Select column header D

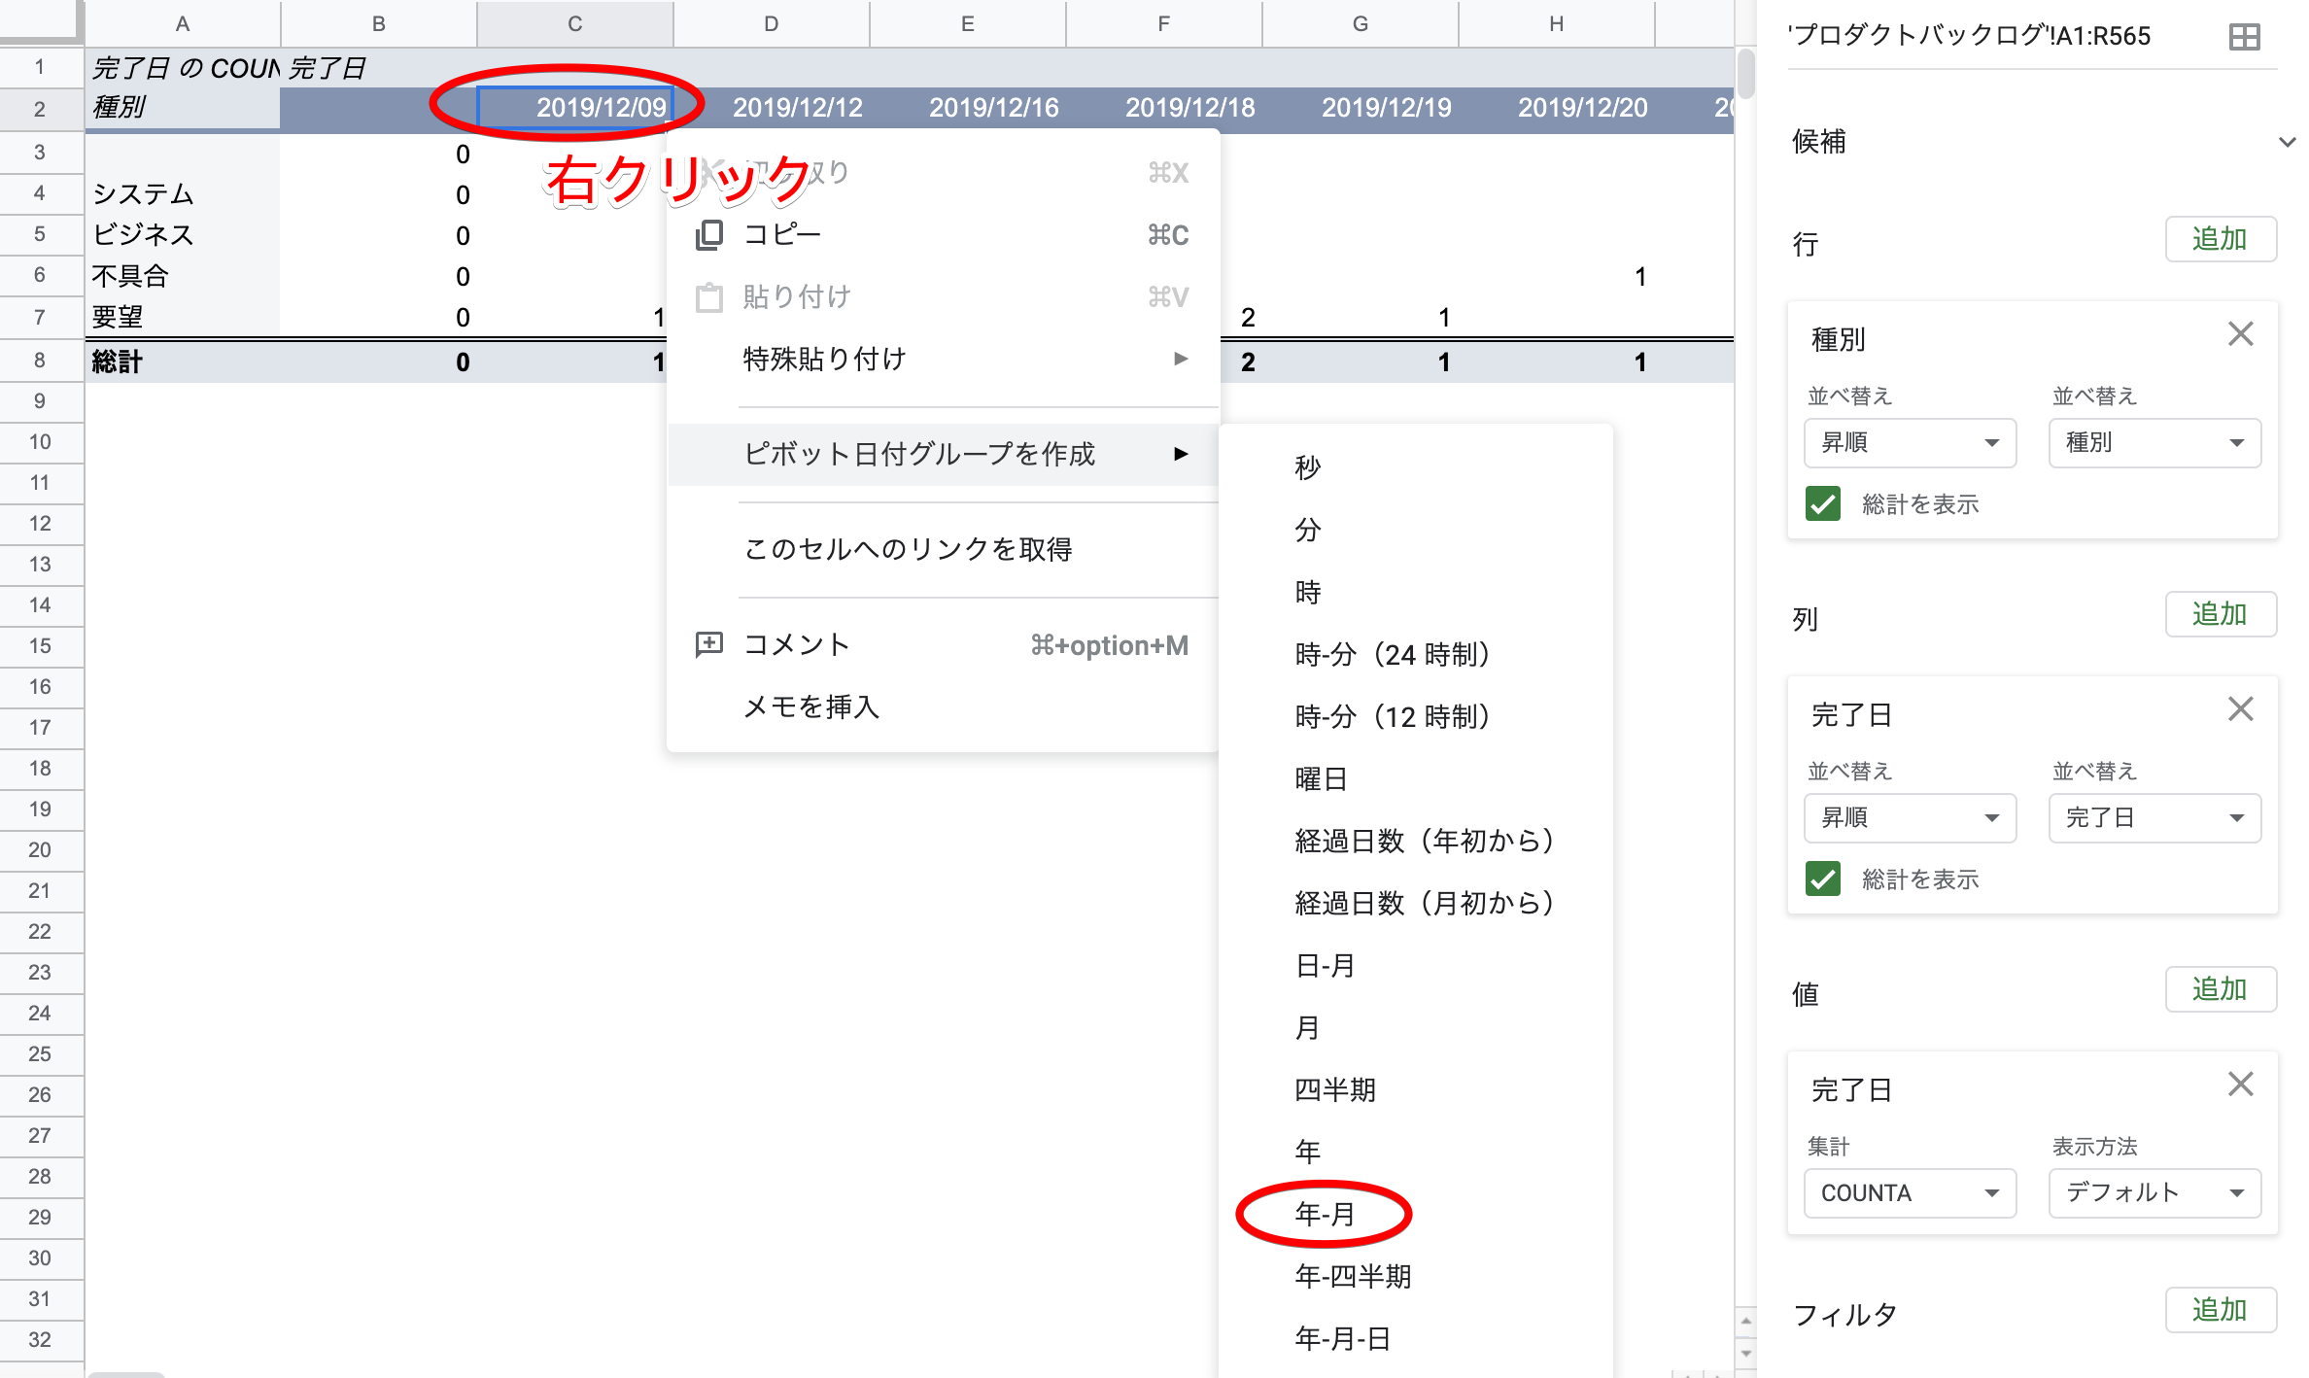[771, 23]
